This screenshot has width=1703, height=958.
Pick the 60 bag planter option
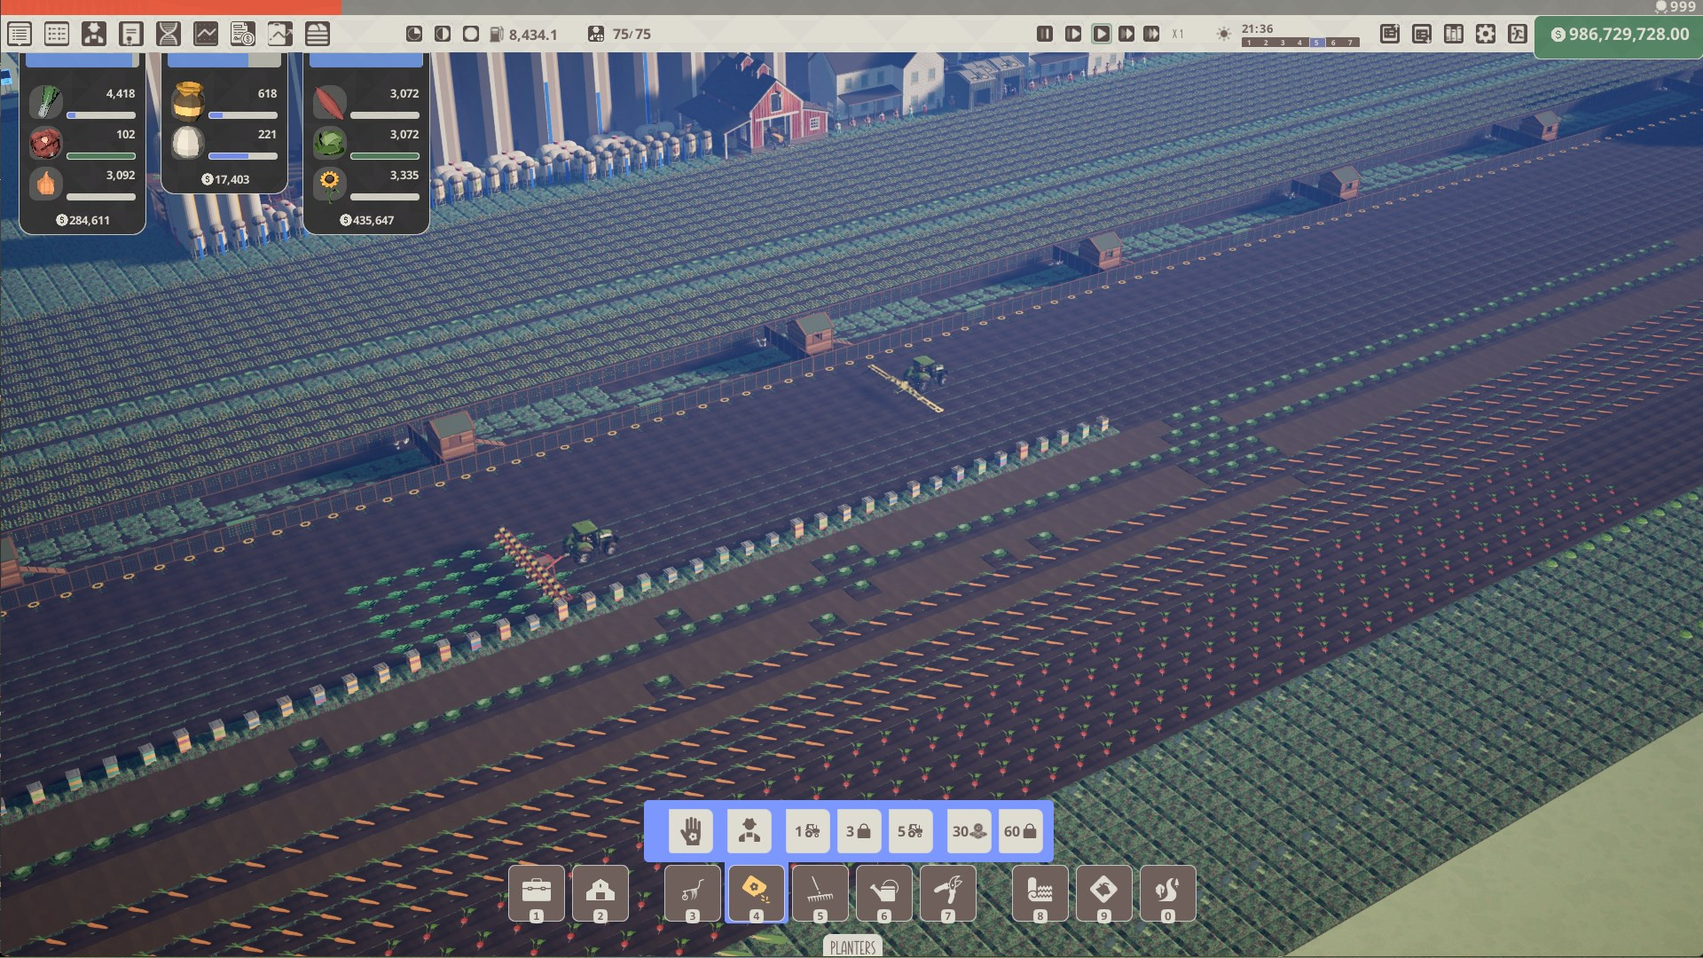pos(1020,831)
